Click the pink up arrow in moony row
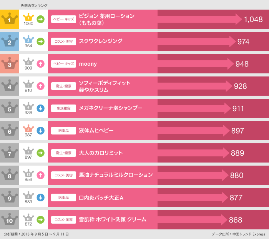Screen dimensions: 269x239 (x=40, y=64)
